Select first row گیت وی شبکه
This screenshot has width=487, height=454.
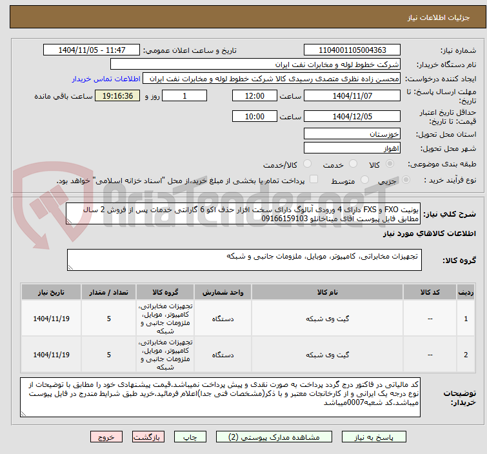coord(328,319)
